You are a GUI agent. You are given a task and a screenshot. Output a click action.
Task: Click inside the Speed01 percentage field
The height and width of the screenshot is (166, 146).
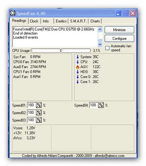pos(32,105)
